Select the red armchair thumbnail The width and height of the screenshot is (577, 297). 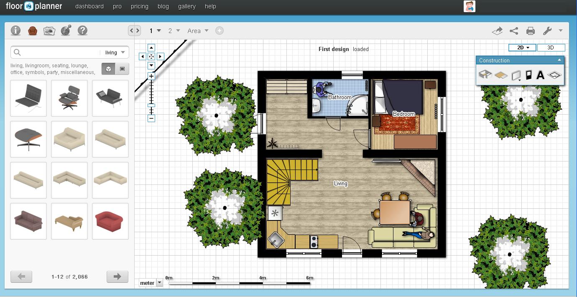click(110, 221)
